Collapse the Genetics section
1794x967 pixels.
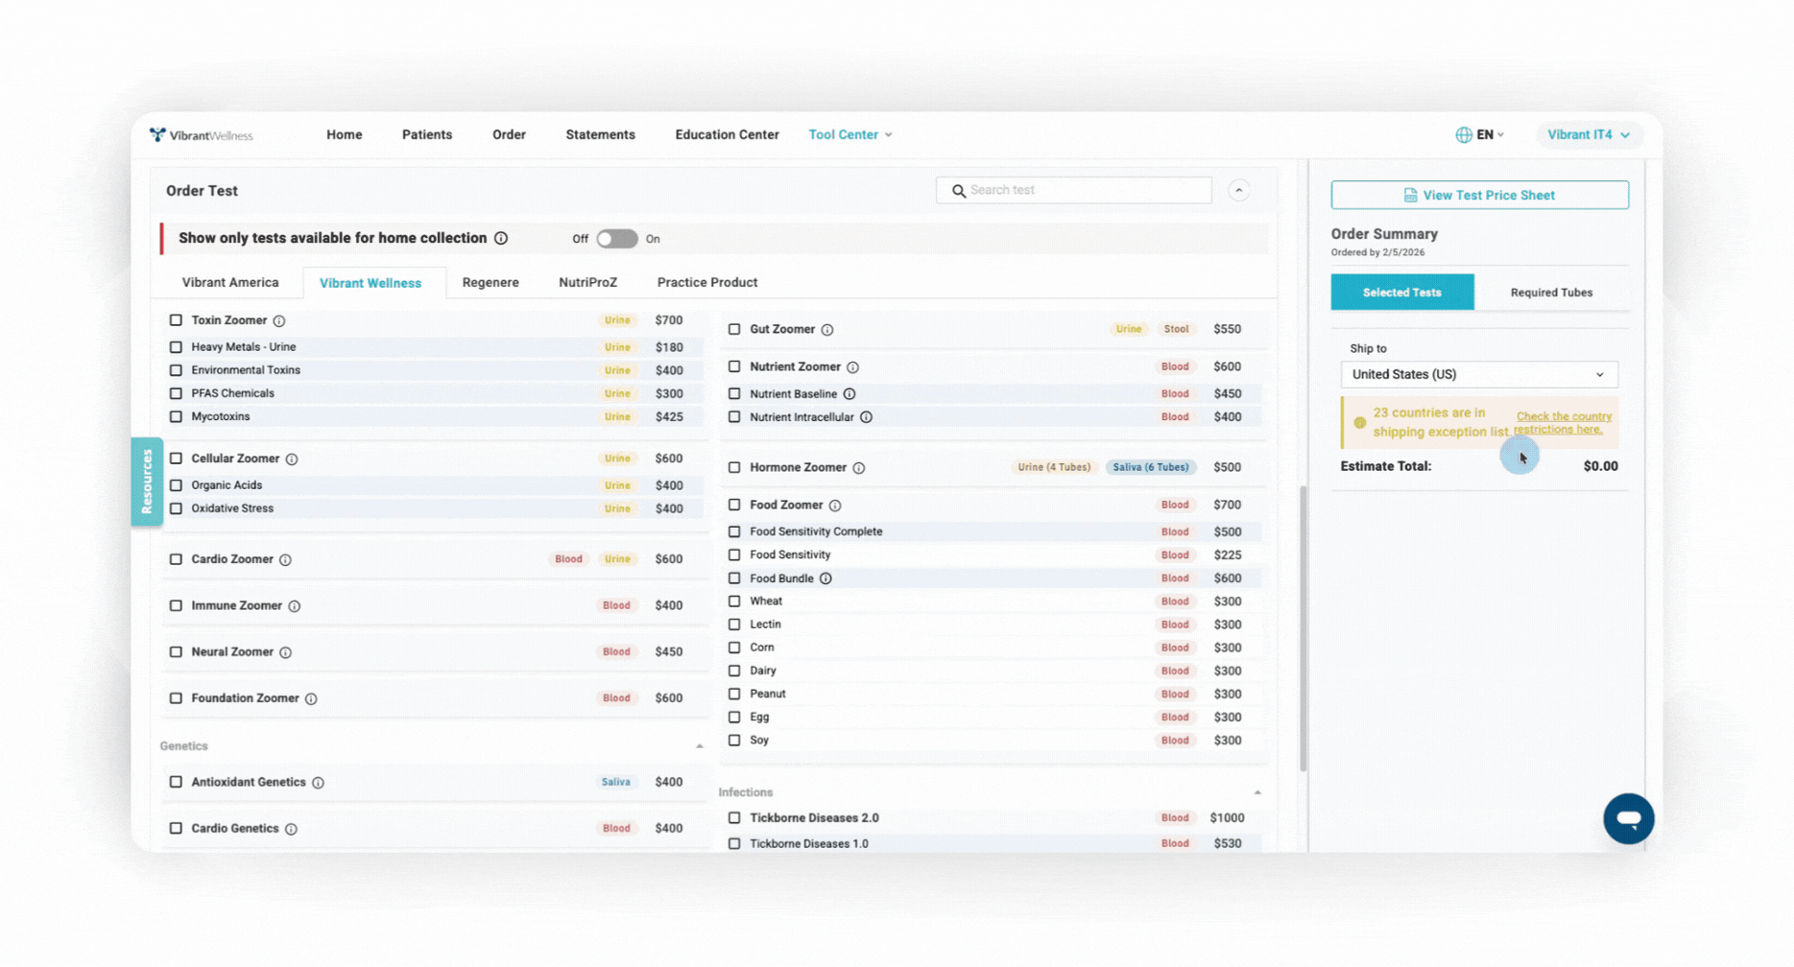(x=699, y=746)
